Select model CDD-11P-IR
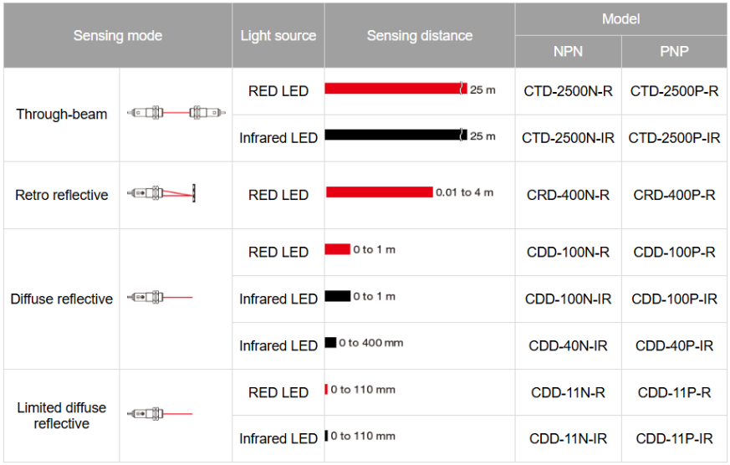730x465 pixels. point(674,438)
